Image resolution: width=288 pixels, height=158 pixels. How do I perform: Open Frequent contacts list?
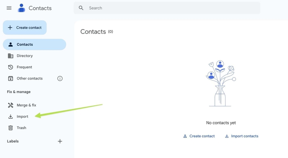[24, 67]
